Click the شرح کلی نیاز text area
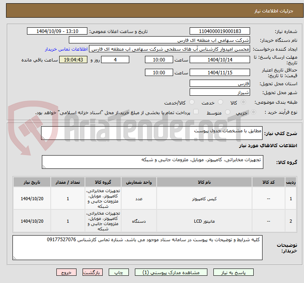Screen dimensions: 304x283 (x=152, y=133)
